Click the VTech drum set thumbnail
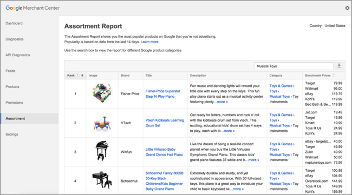Screen dimensions: 352x195 tap(102, 123)
